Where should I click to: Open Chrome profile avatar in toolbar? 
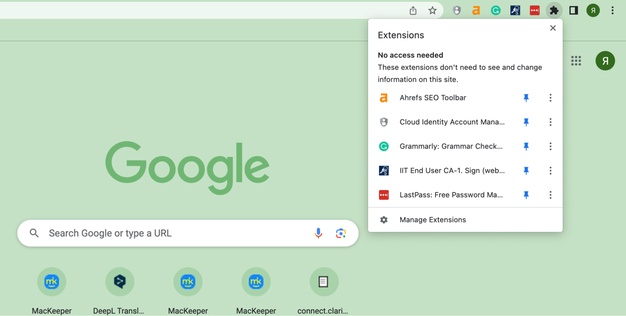[x=593, y=11]
